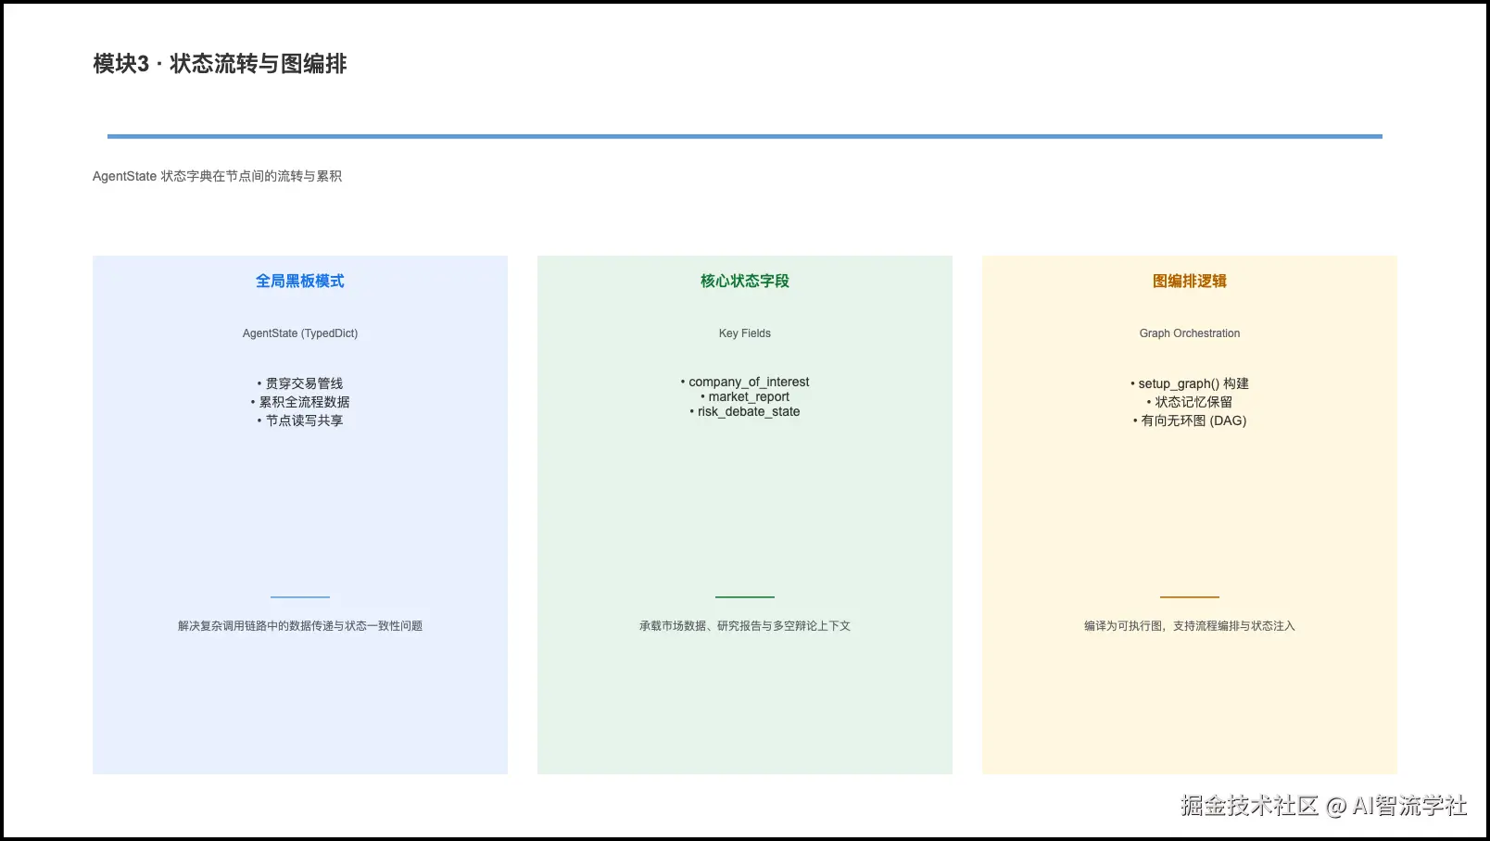
Task: Click the AgentState (TypedDict) label
Action: click(x=300, y=333)
